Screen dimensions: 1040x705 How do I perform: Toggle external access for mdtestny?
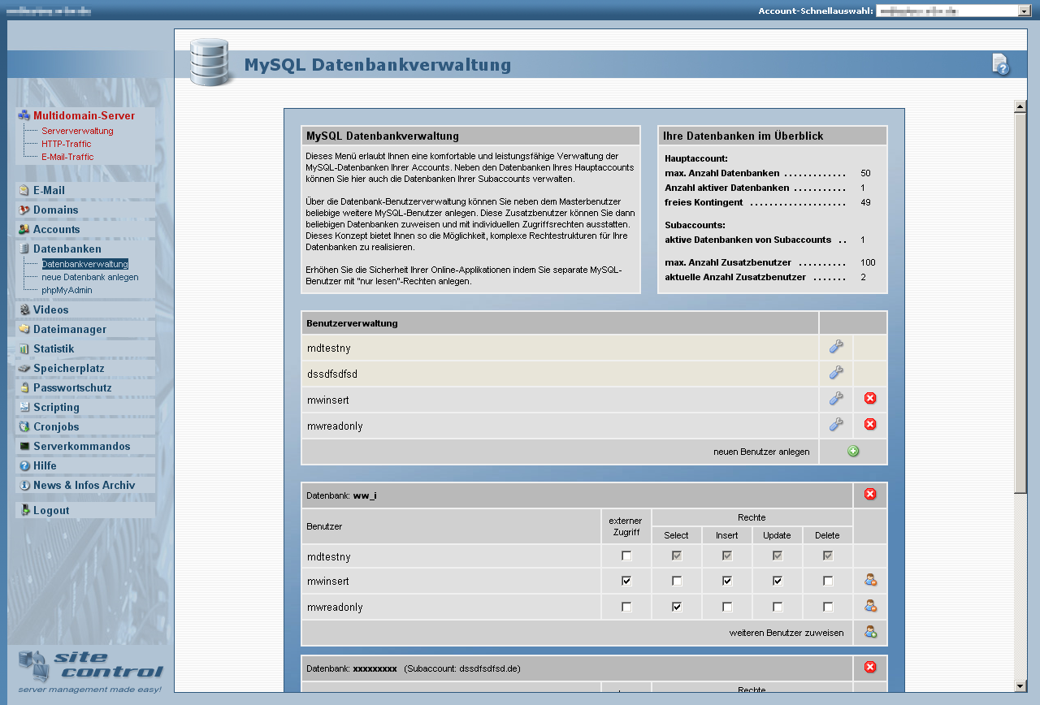pyautogui.click(x=626, y=556)
